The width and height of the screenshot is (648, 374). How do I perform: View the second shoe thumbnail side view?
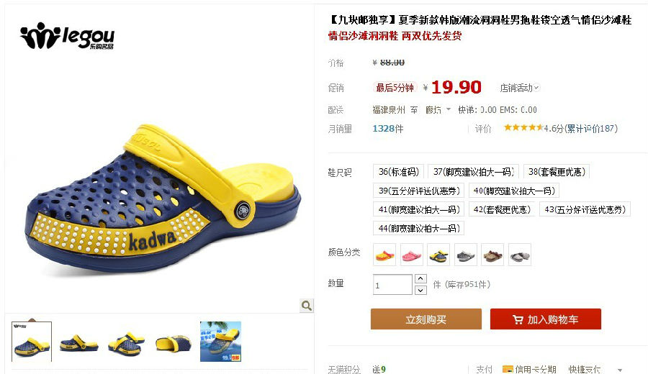pos(79,342)
